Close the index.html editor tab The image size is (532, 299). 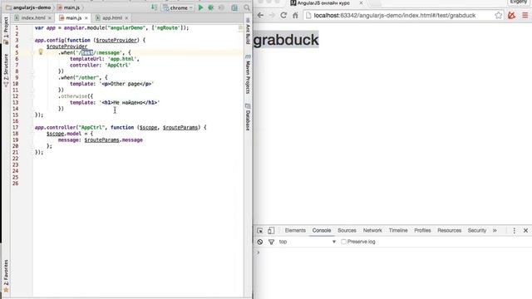(x=50, y=18)
